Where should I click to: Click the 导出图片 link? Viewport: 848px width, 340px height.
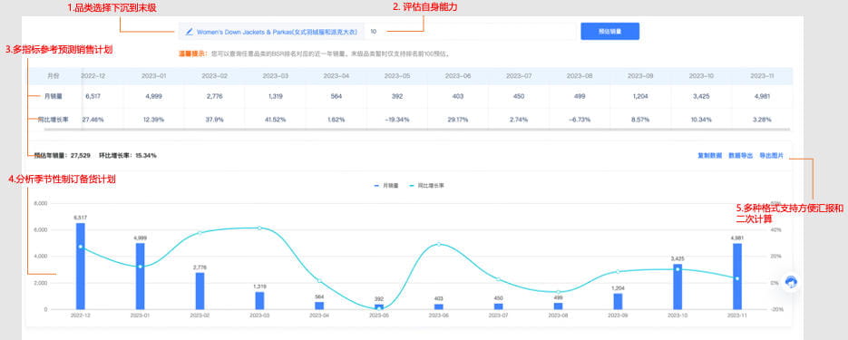(771, 156)
